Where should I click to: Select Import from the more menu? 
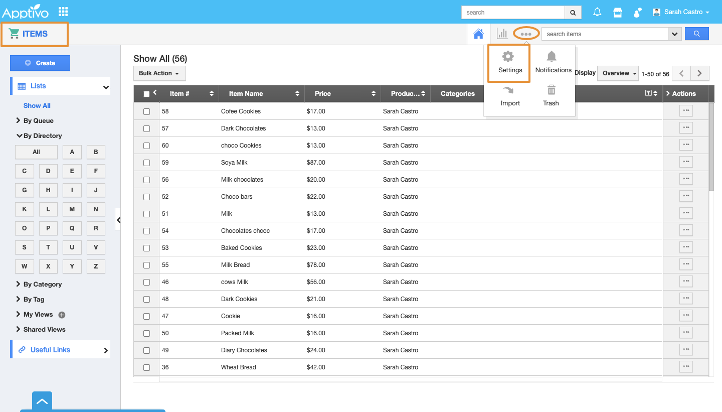[x=510, y=95]
